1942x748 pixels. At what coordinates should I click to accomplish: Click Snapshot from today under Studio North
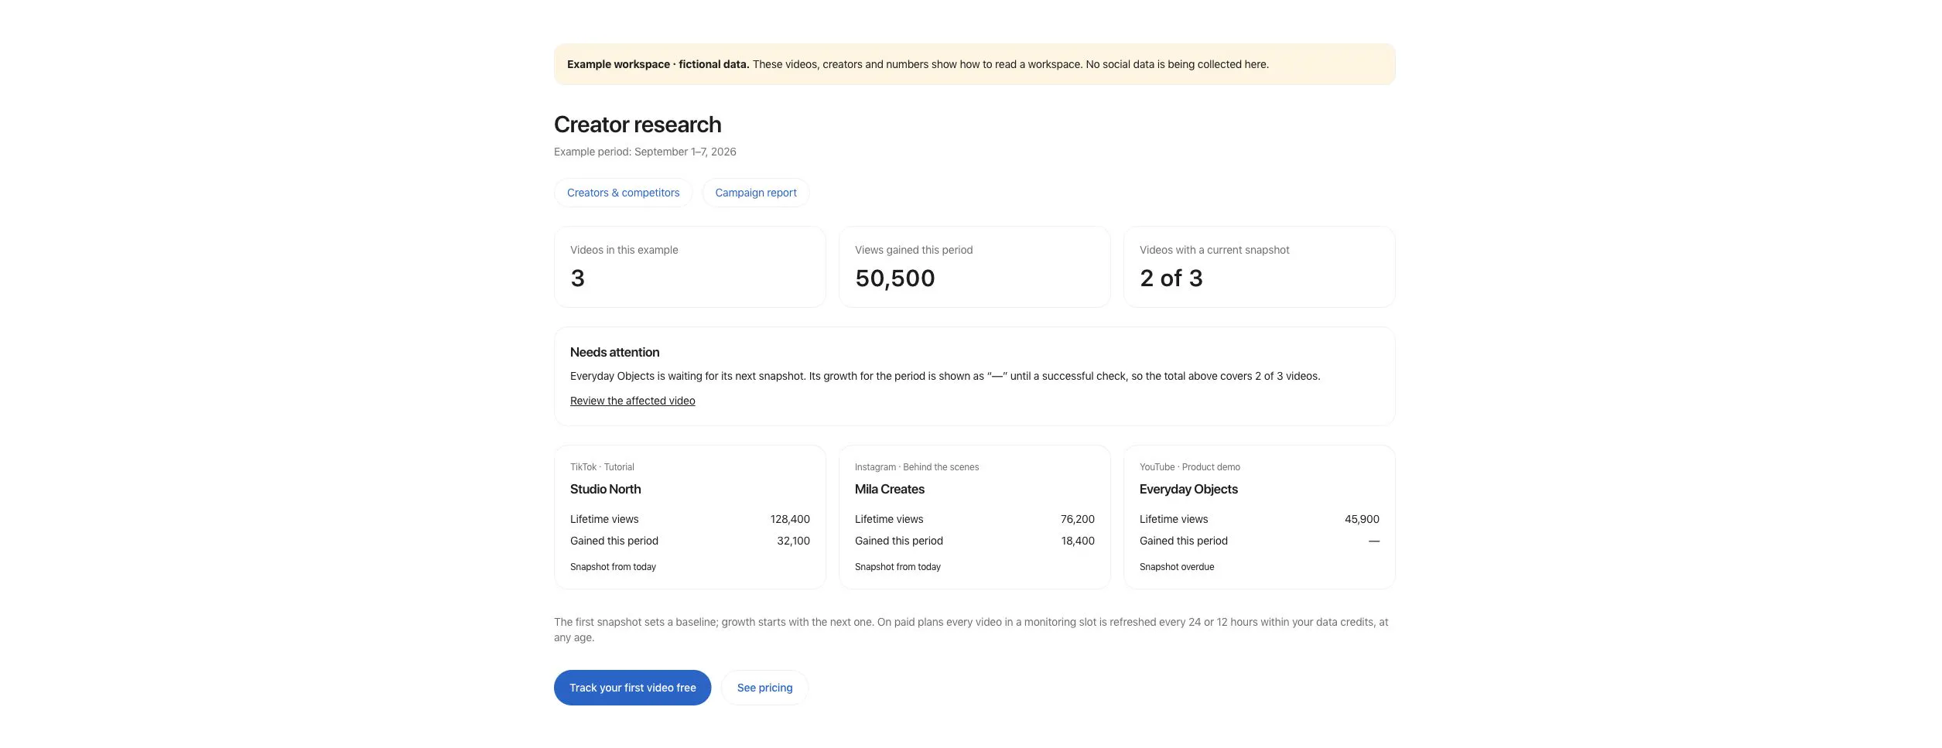tap(613, 567)
